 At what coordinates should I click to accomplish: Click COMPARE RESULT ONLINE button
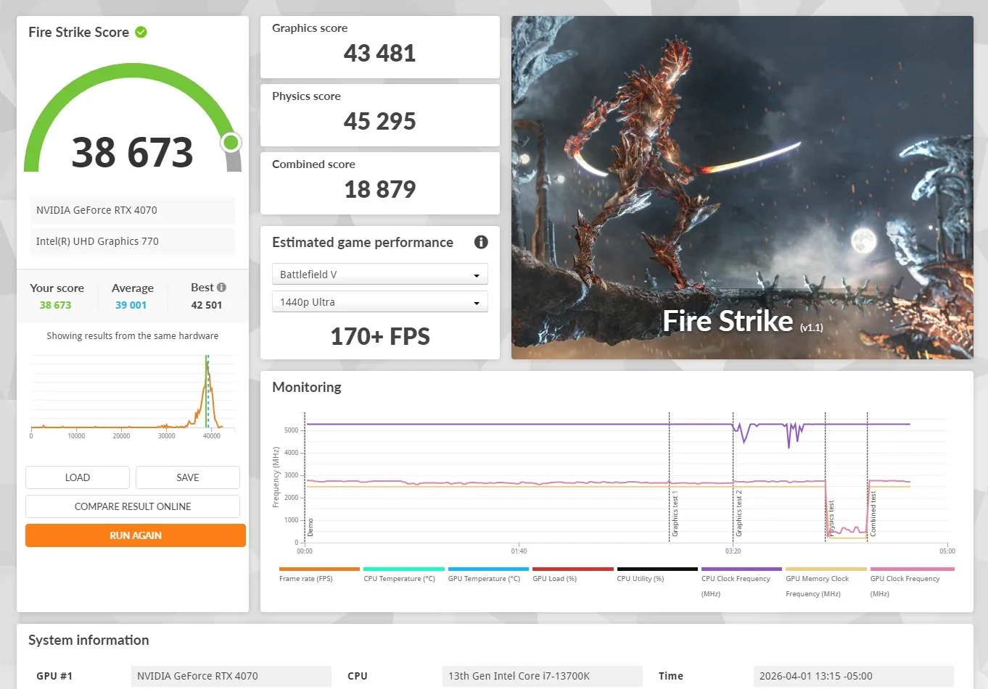click(133, 506)
